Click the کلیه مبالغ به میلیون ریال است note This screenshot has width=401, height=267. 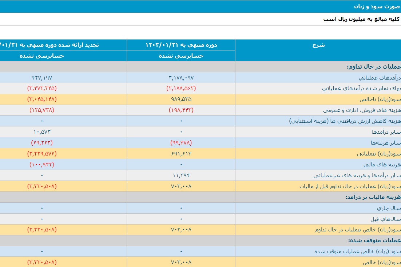pos(361,19)
